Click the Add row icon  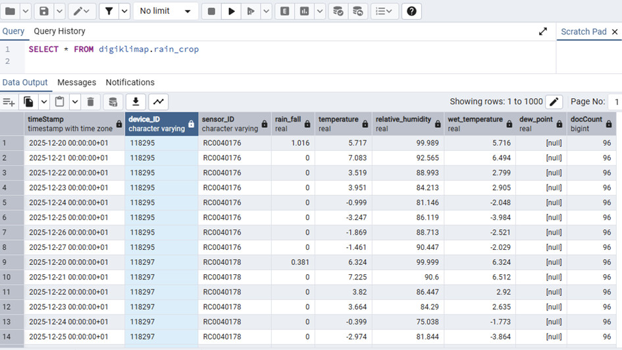click(x=9, y=102)
